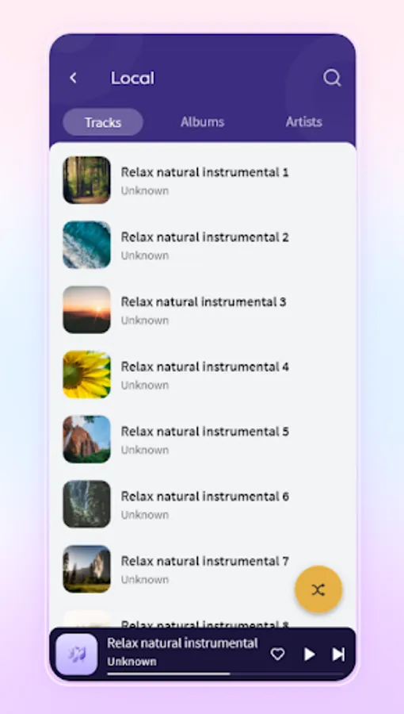
Task: Play Relax natural instrumental 7
Action: click(203, 569)
